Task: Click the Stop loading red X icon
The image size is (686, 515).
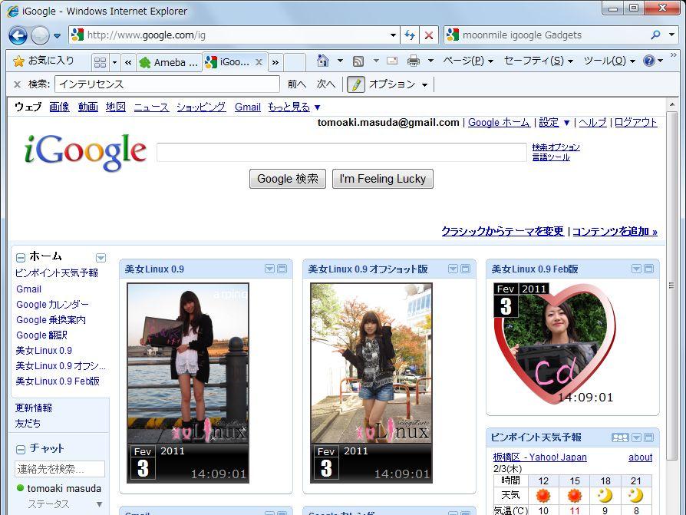Action: pyautogui.click(x=429, y=35)
